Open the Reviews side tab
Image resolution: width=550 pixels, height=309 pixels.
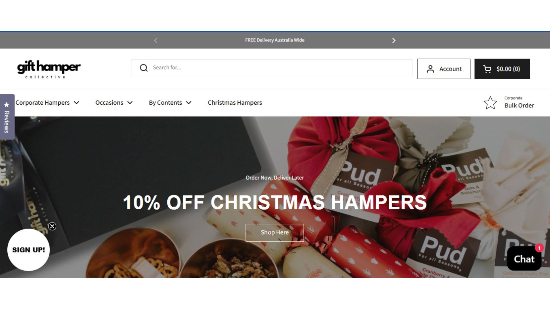coord(7,117)
